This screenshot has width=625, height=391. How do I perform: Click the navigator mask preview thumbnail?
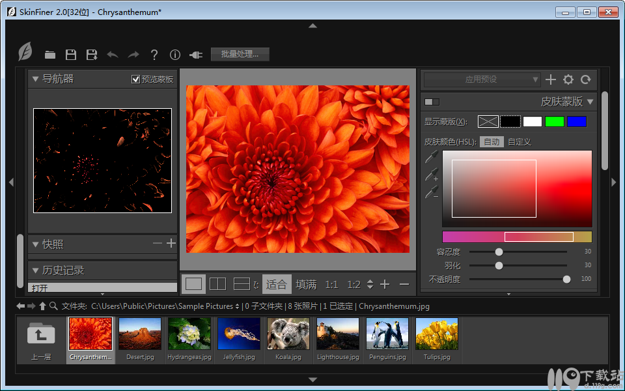[102, 160]
